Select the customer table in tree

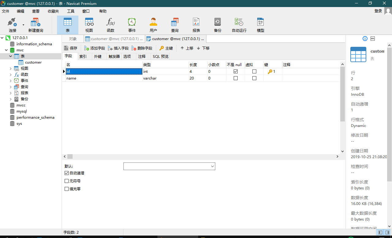33,62
